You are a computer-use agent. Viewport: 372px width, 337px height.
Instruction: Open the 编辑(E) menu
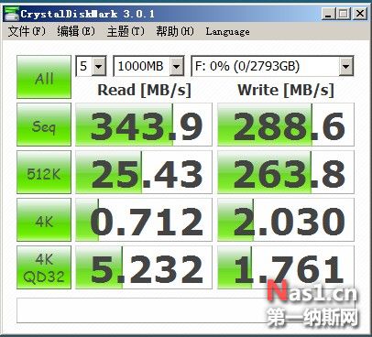tap(76, 31)
